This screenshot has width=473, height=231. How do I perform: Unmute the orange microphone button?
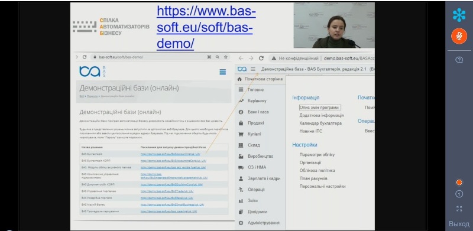[x=459, y=36]
